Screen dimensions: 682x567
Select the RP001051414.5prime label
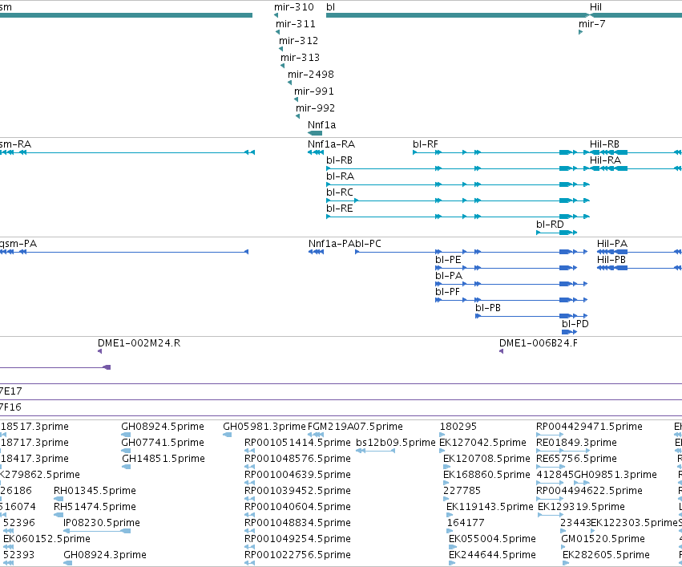point(297,443)
